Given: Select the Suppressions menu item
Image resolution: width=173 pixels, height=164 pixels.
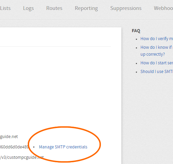Looking at the screenshot, I should pos(126,9).
